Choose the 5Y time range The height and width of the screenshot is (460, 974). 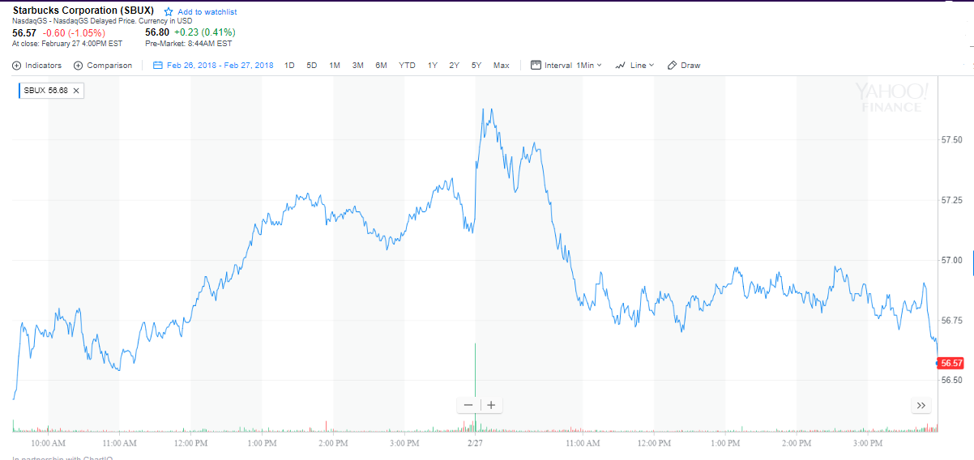(x=476, y=66)
